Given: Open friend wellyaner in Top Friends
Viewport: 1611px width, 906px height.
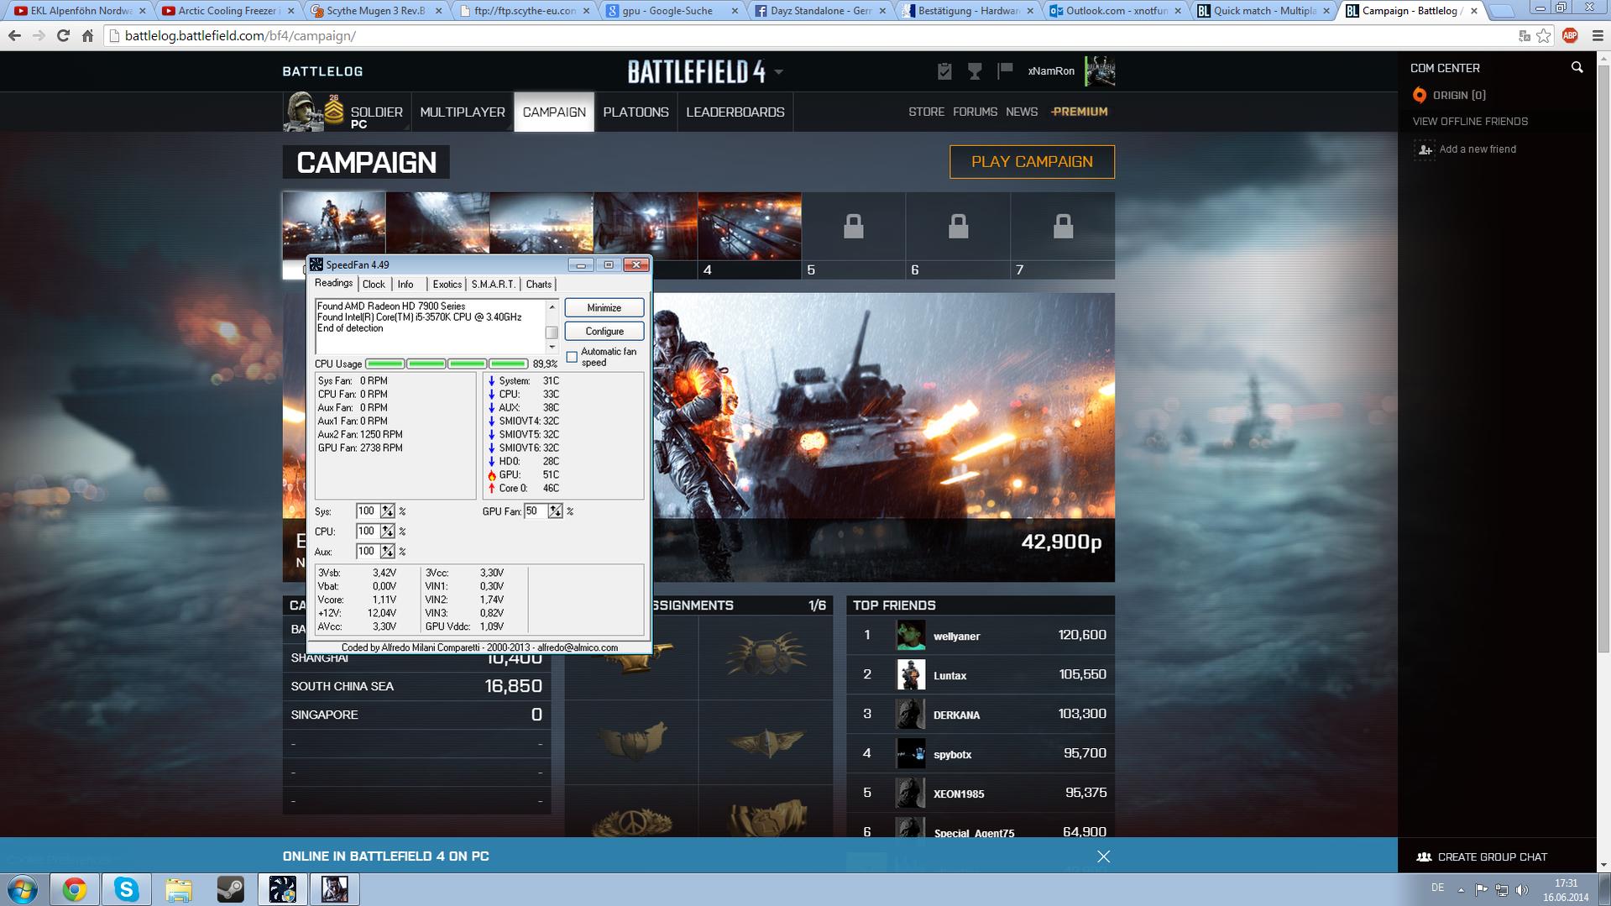Looking at the screenshot, I should 981,636.
